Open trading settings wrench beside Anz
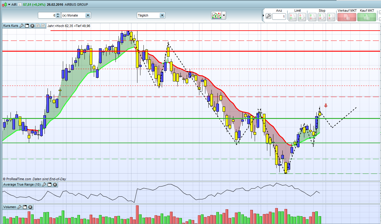Viewport: 381px width, 224px height. (268, 17)
